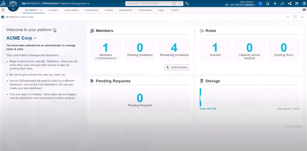Click the 1 Granted roles tile

pyautogui.click(x=215, y=50)
